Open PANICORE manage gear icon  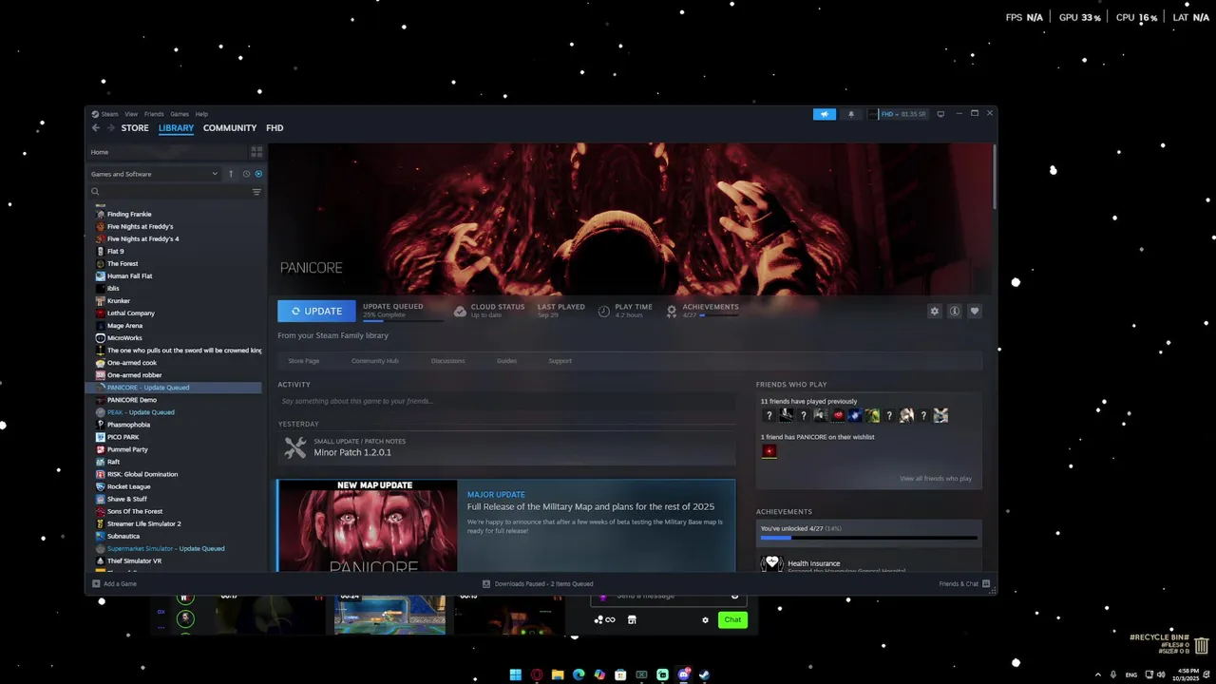tap(935, 311)
